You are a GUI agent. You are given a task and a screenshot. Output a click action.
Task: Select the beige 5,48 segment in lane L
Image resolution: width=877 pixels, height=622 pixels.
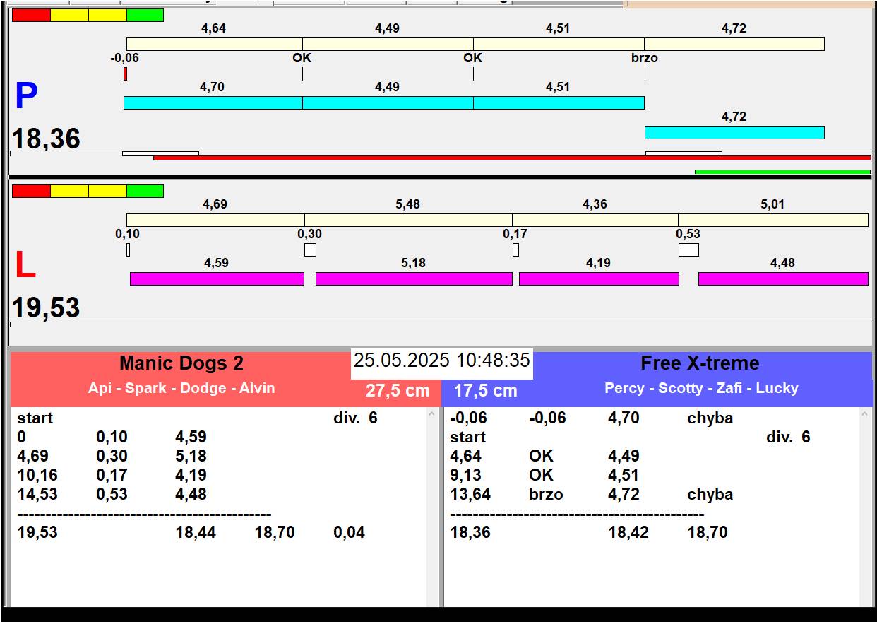pyautogui.click(x=408, y=220)
